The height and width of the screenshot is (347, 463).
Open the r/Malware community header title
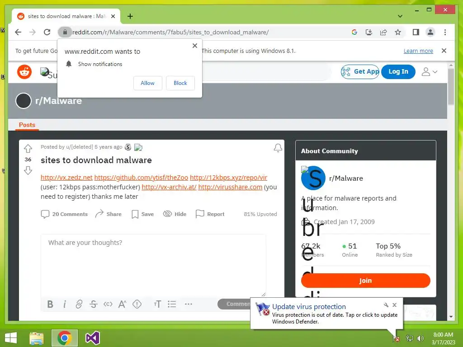tap(58, 101)
